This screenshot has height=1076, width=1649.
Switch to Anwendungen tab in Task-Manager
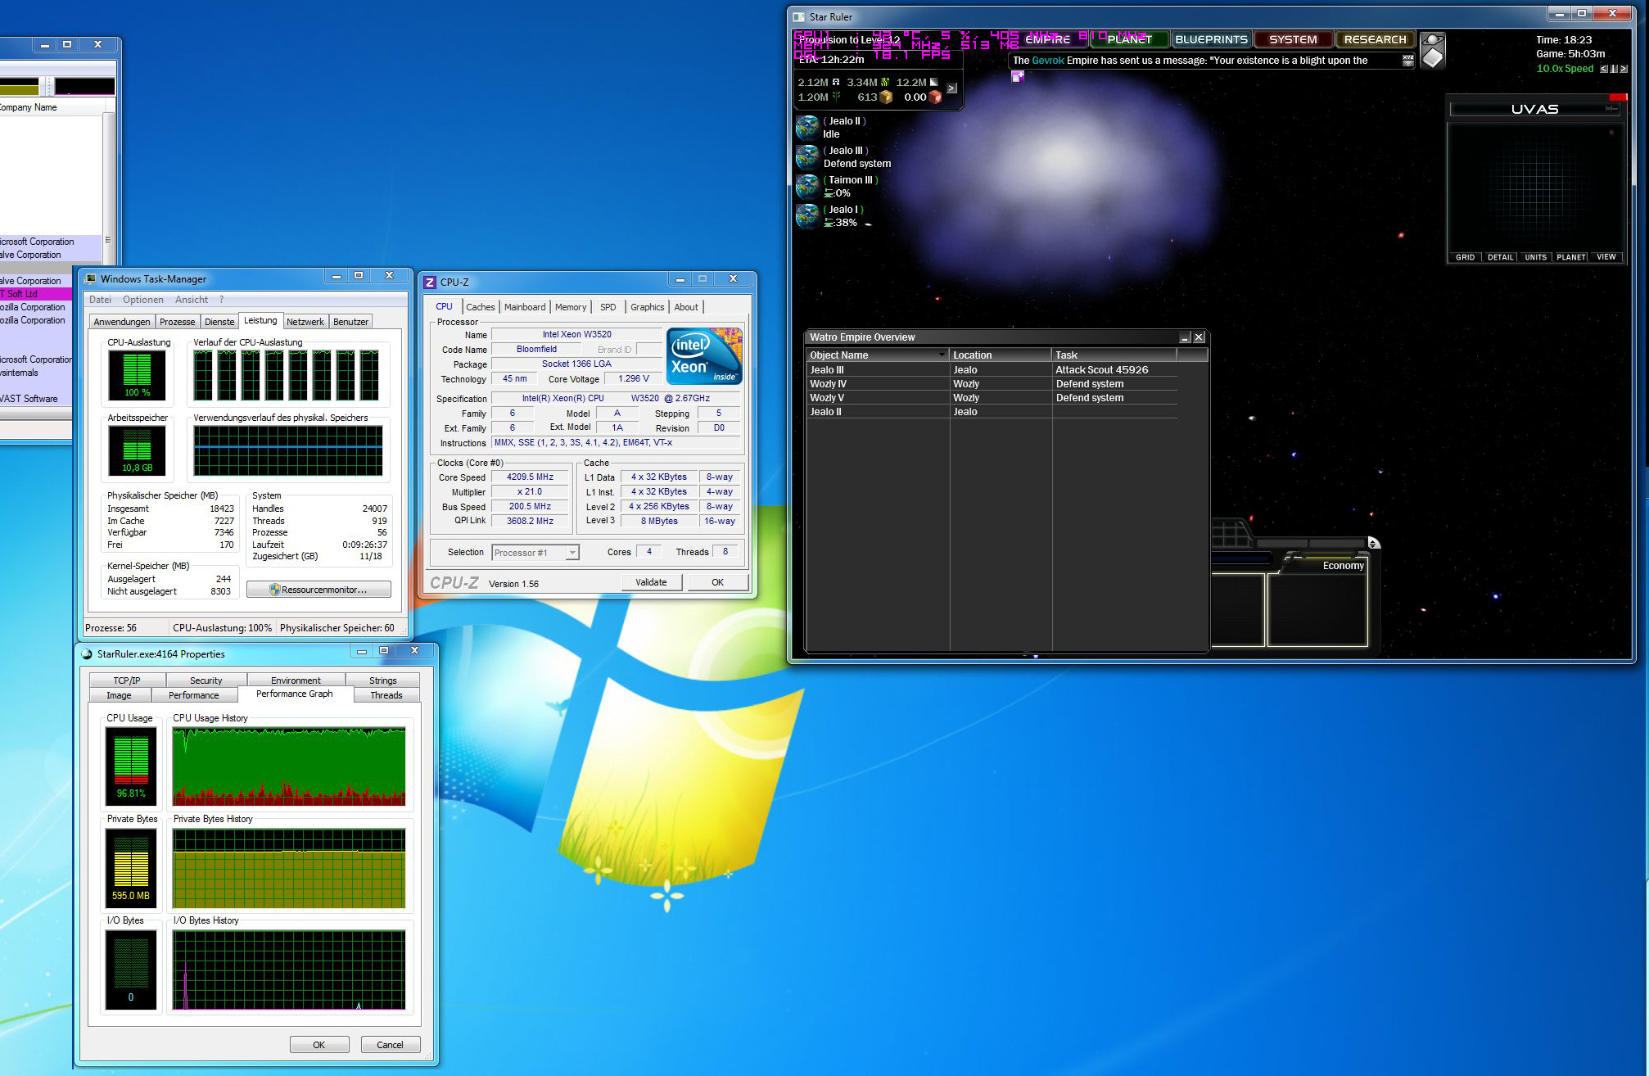tap(122, 322)
